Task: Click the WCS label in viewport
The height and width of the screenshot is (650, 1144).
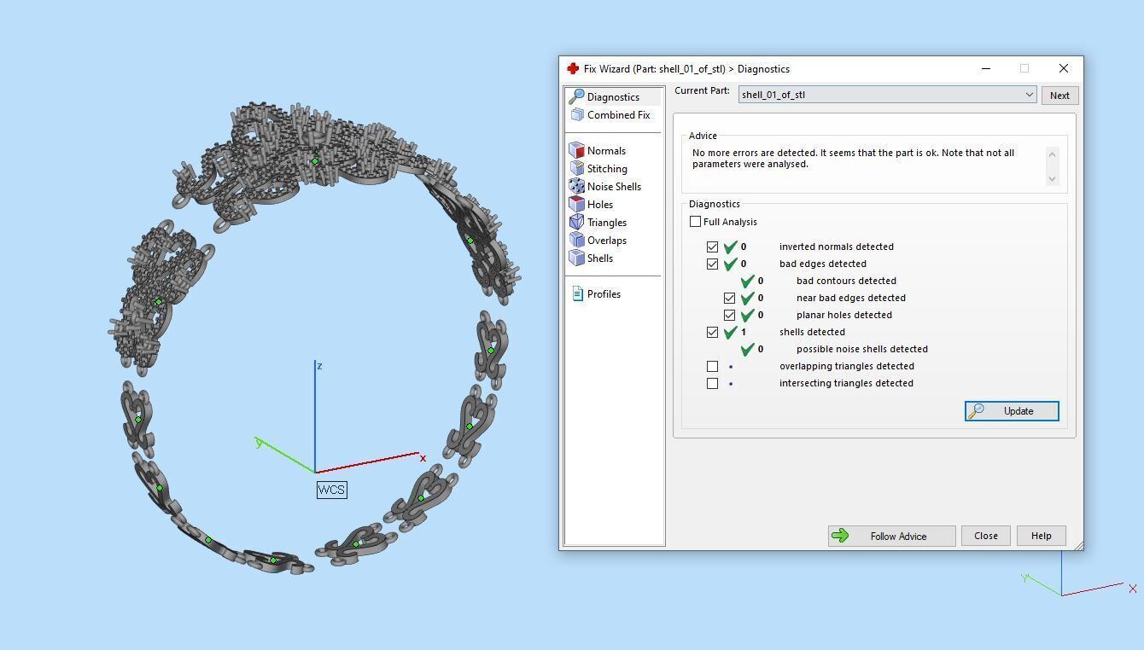Action: pos(331,490)
